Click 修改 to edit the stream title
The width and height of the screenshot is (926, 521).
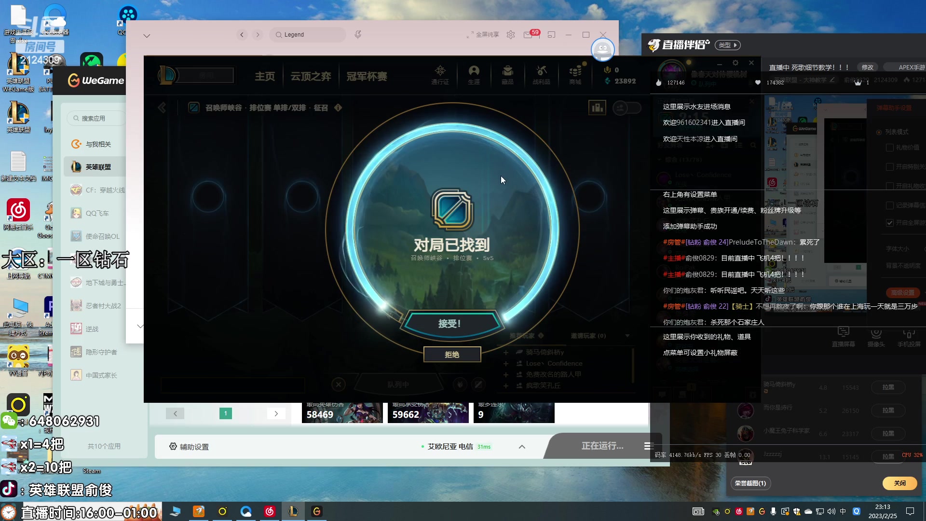click(x=868, y=68)
